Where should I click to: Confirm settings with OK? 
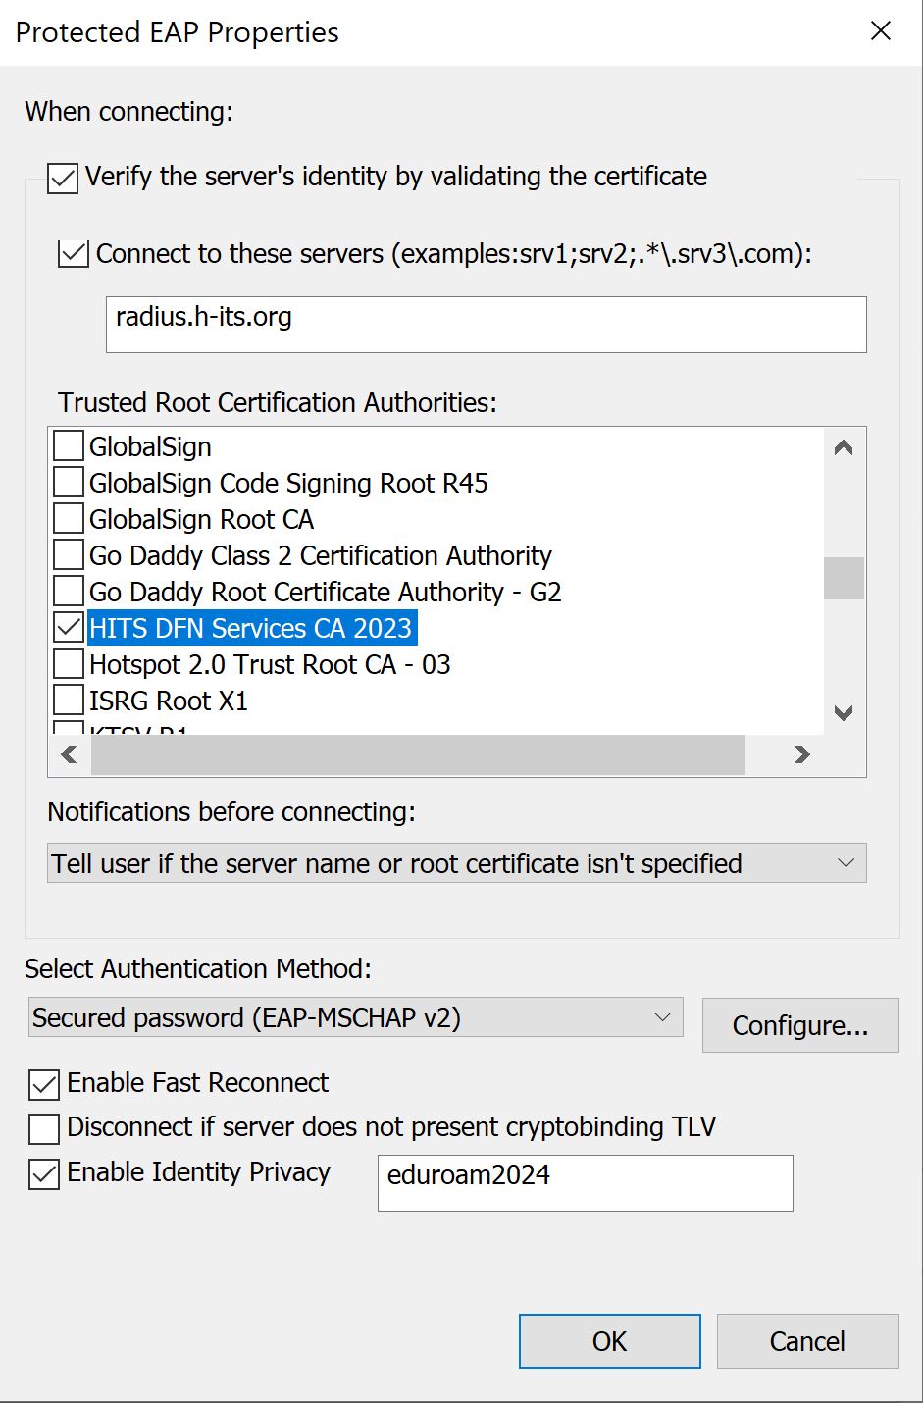[x=609, y=1341]
